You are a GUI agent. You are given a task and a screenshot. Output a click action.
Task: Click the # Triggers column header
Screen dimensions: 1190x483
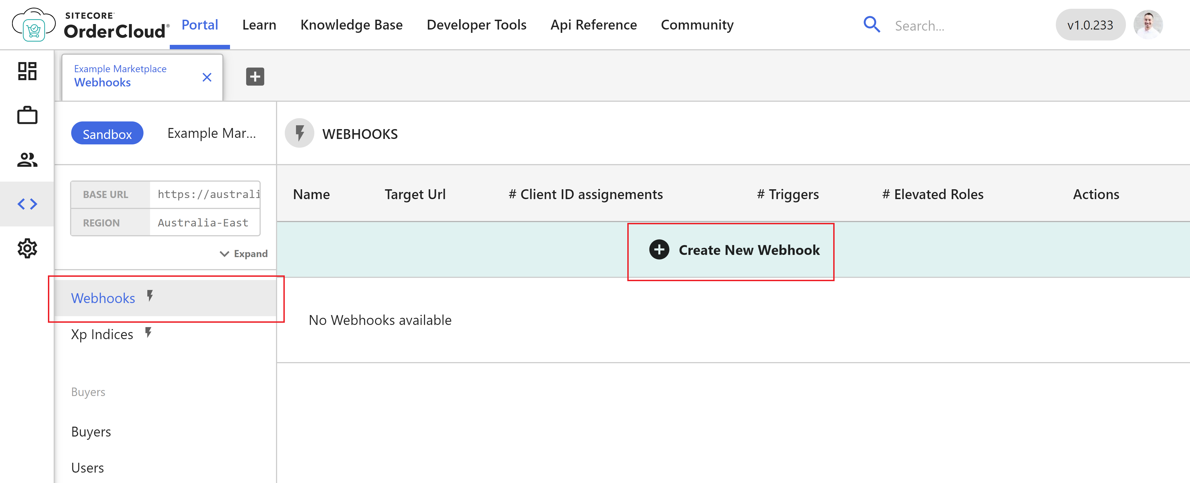788,194
